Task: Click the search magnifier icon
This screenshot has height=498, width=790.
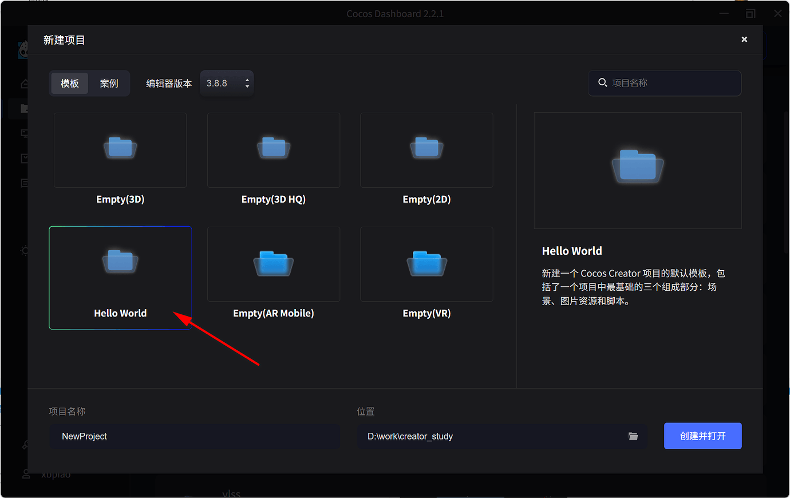Action: 602,83
